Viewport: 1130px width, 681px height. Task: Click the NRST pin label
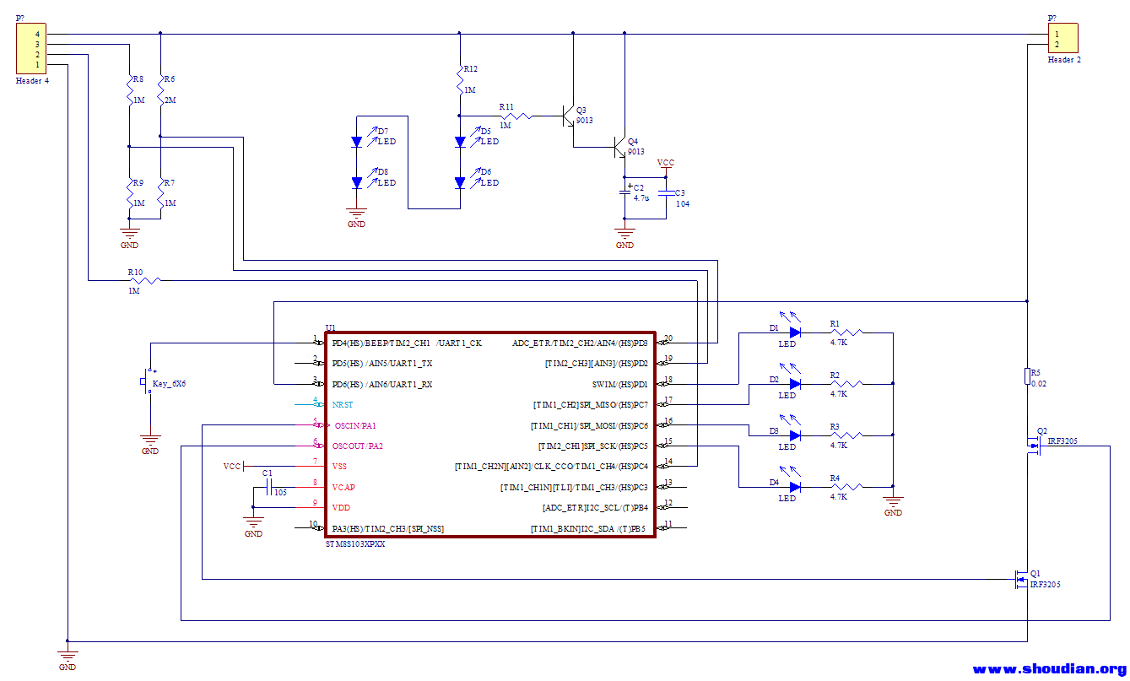(x=343, y=405)
